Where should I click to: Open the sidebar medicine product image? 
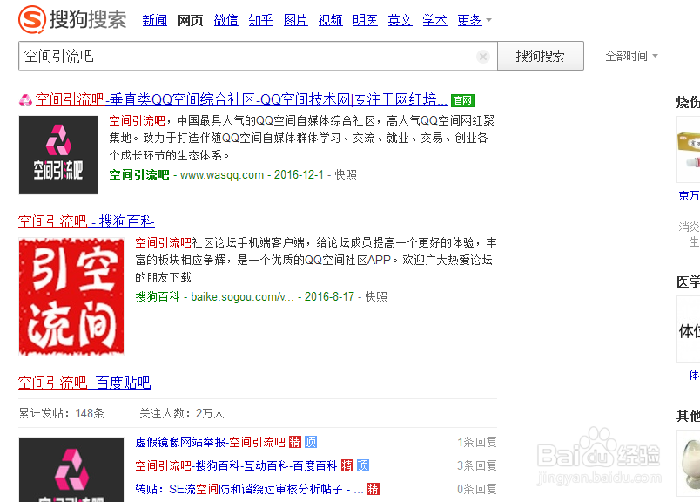pos(689,150)
